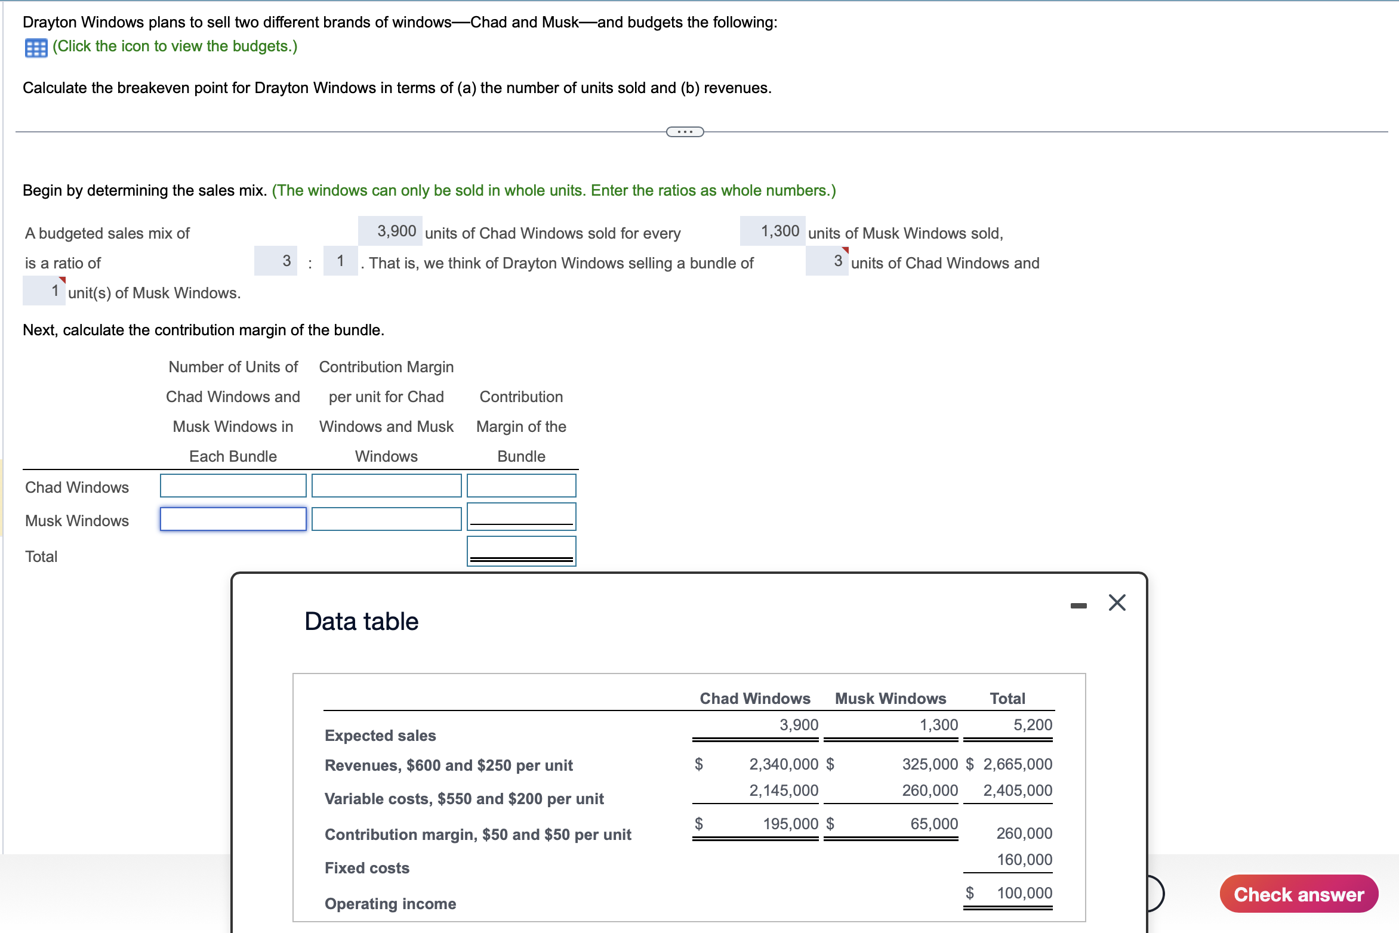The image size is (1399, 933).
Task: Click the bundle Musk Windows unit(s) box
Action: pyautogui.click(x=44, y=291)
